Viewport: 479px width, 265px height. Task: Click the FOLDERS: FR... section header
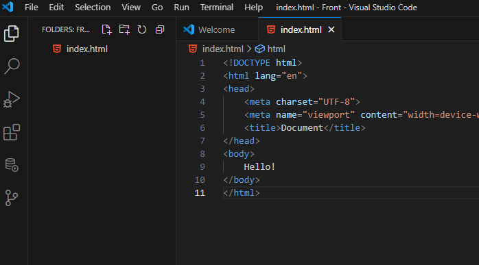pos(66,29)
